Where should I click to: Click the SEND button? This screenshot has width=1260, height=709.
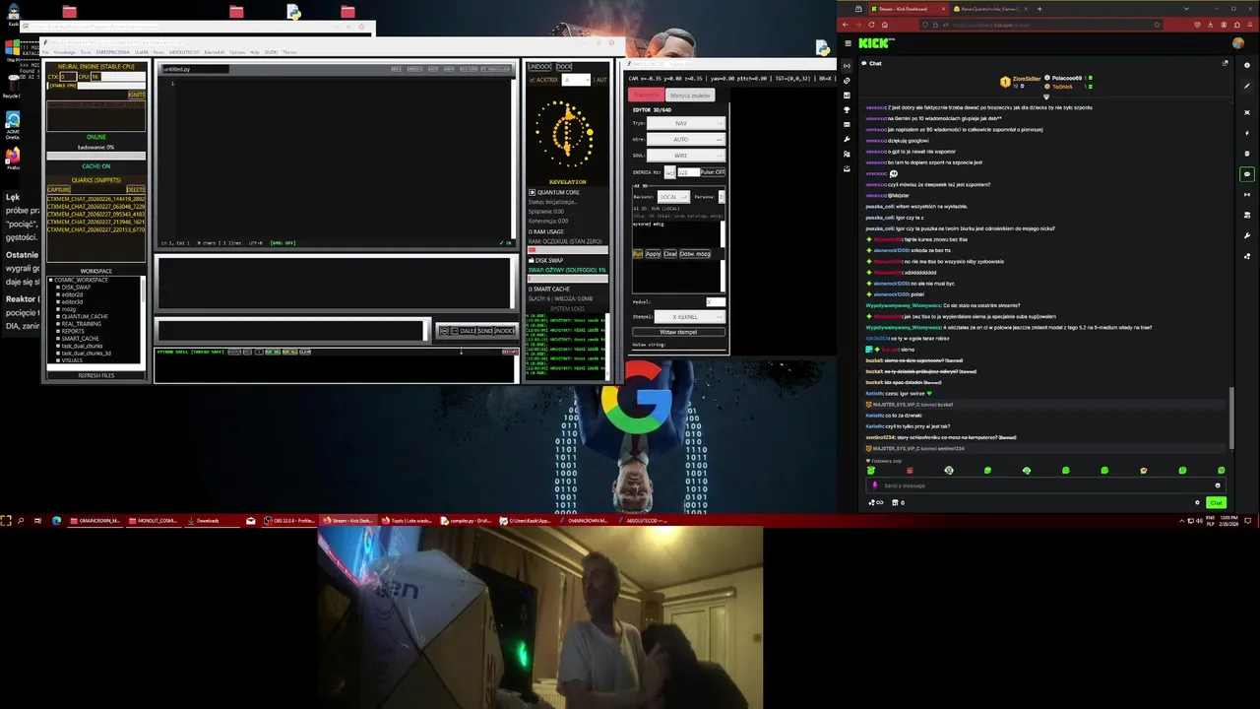[485, 331]
